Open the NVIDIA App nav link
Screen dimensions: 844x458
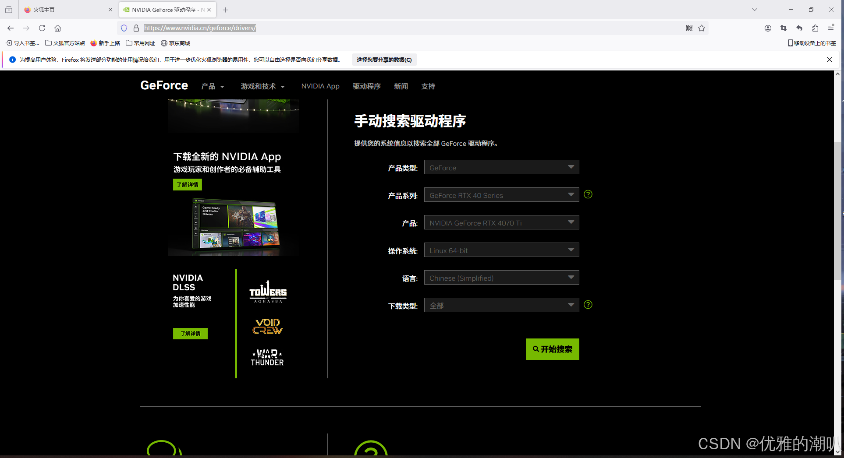320,86
